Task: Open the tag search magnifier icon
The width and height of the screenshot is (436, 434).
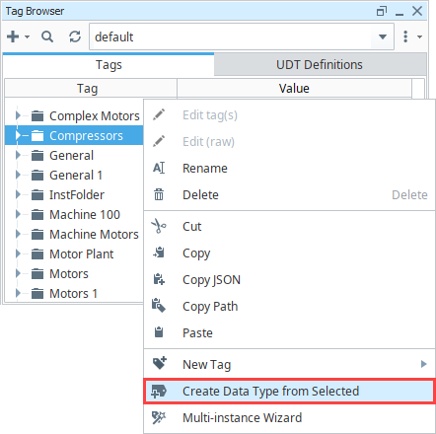Action: coord(47,36)
